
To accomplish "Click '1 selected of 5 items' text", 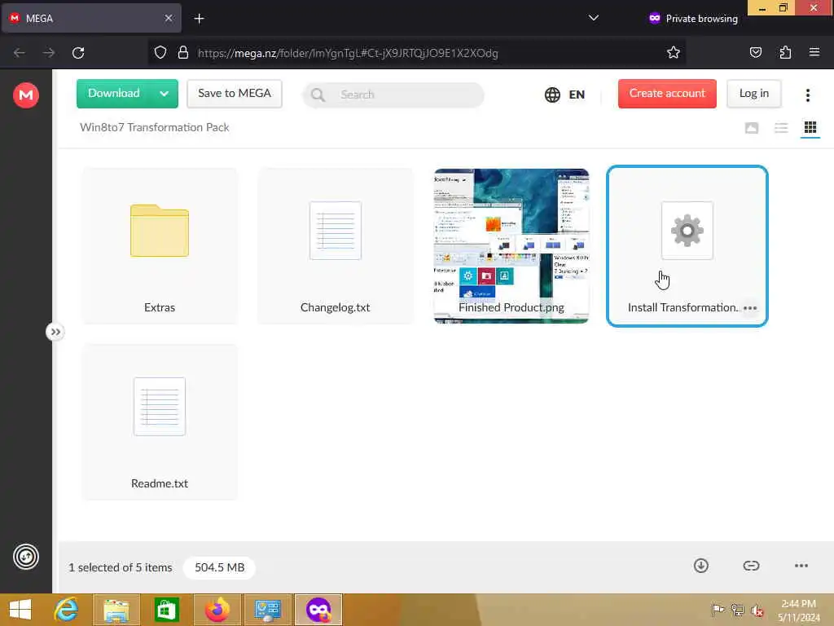I will (121, 567).
